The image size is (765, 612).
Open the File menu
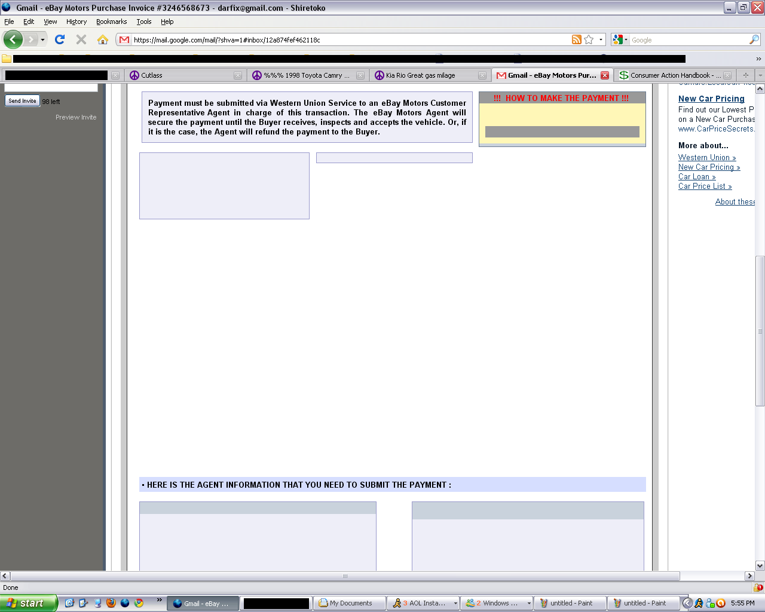[x=9, y=22]
